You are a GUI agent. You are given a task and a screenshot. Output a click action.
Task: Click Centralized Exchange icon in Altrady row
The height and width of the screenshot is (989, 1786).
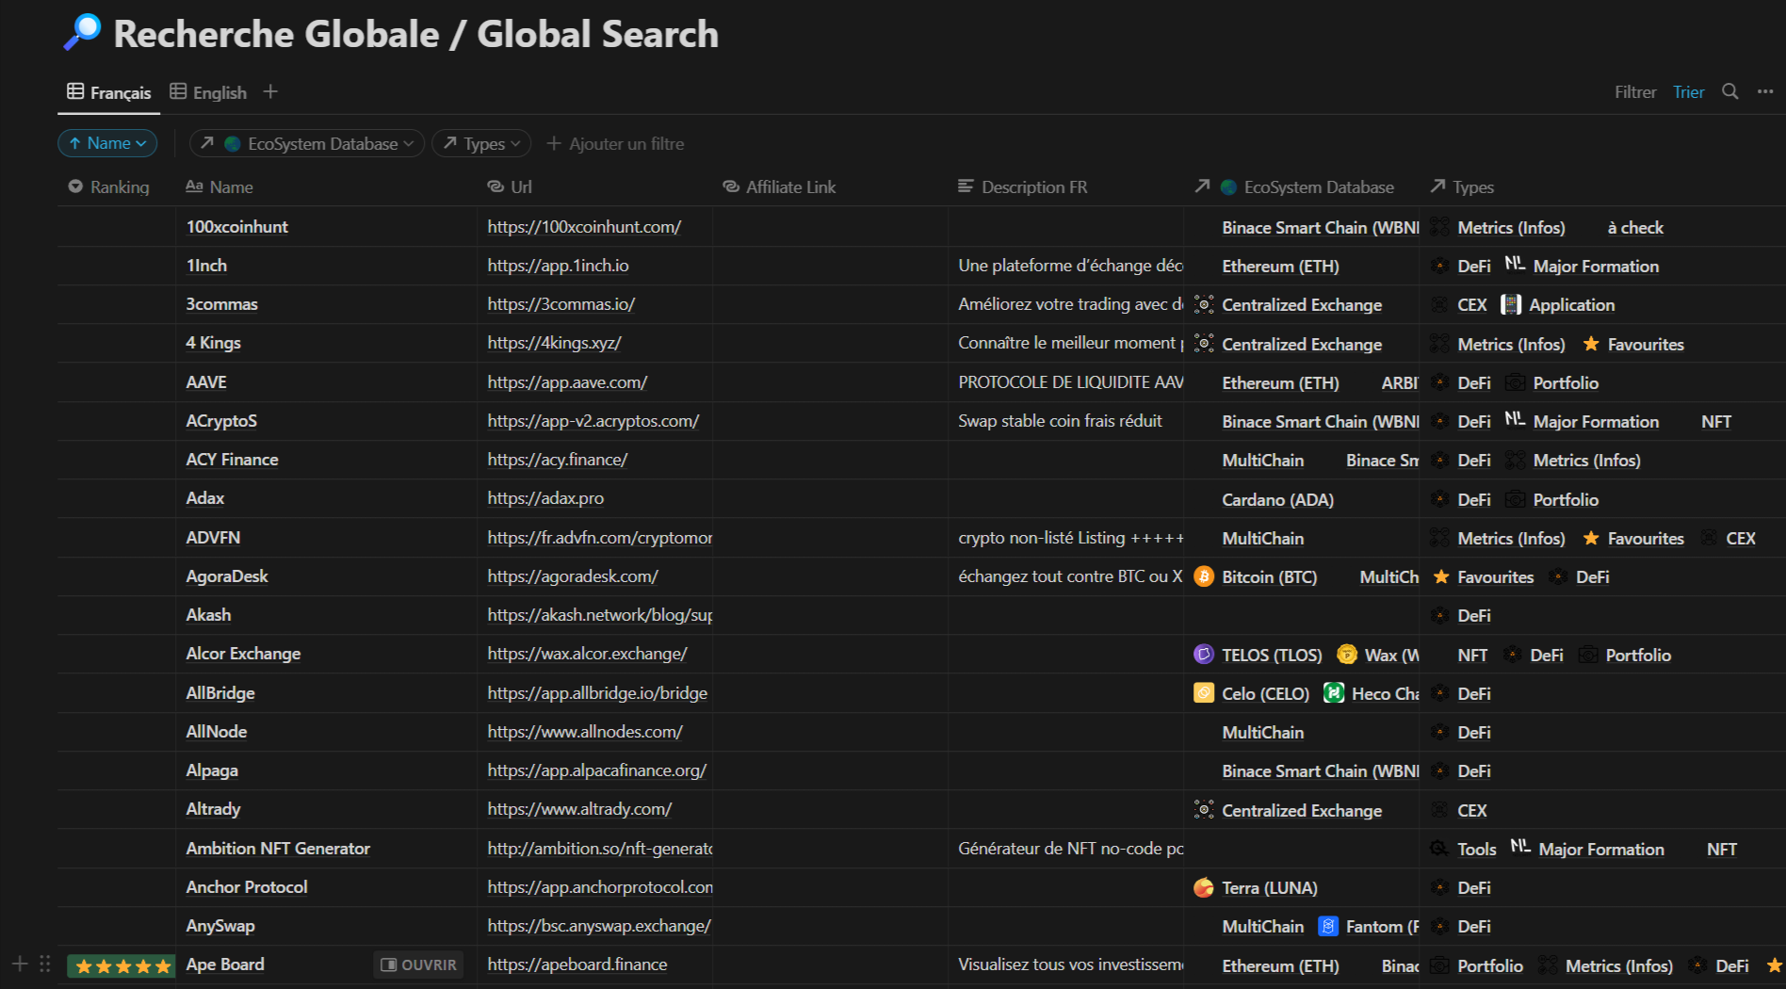point(1204,809)
